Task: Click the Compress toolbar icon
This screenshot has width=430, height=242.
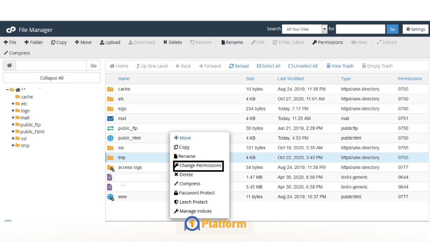Action: click(x=17, y=53)
